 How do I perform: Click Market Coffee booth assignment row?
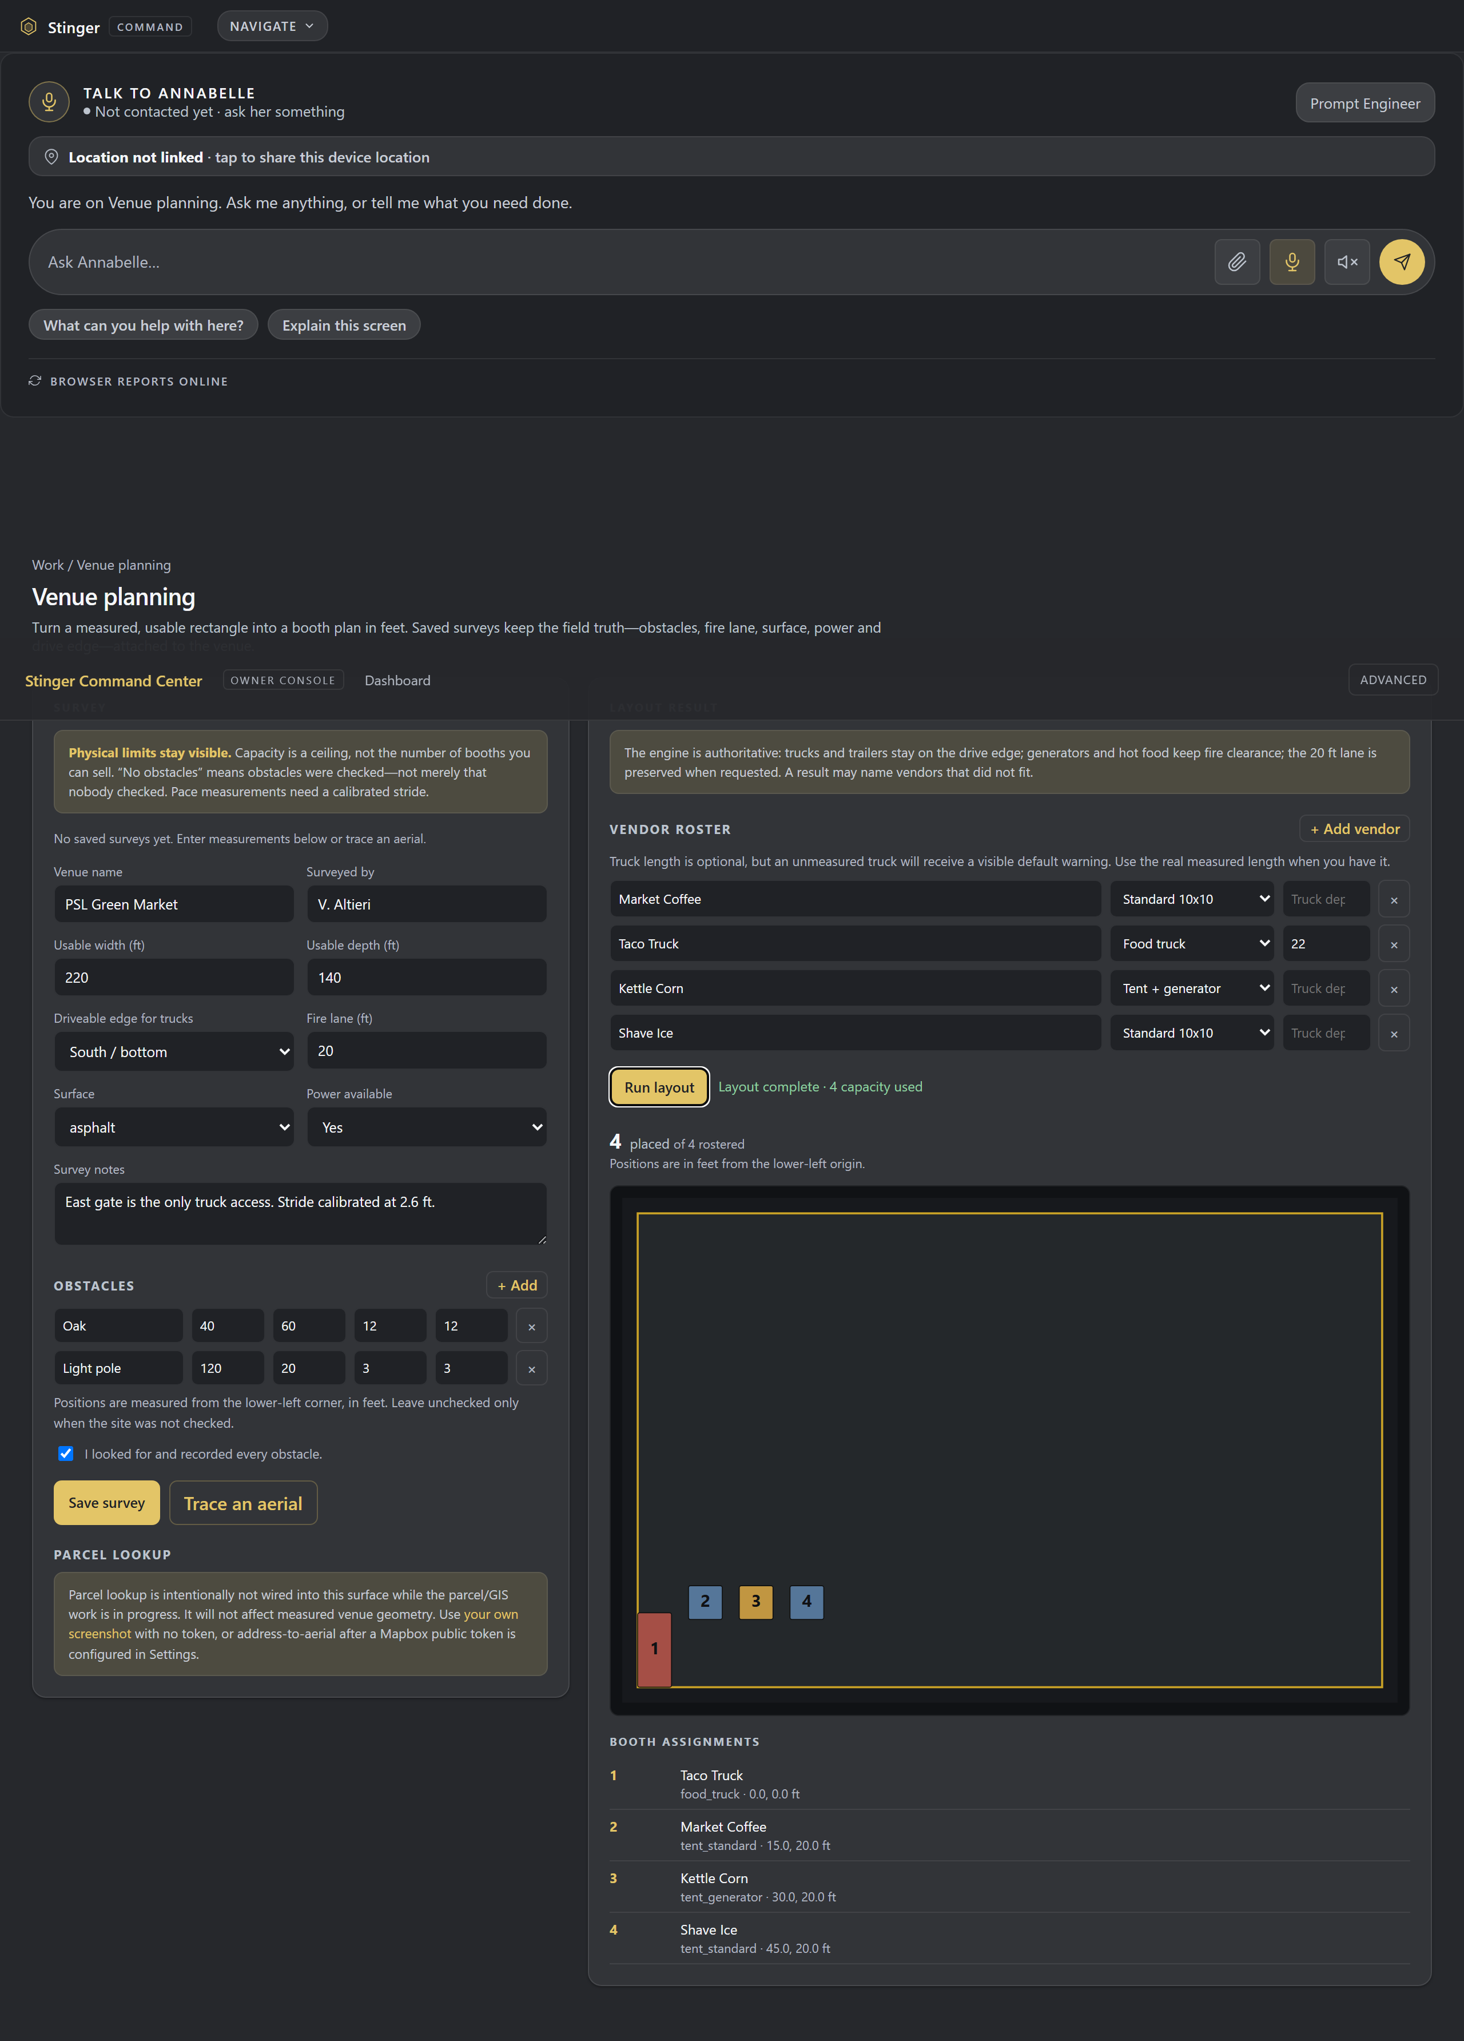(x=1009, y=1835)
